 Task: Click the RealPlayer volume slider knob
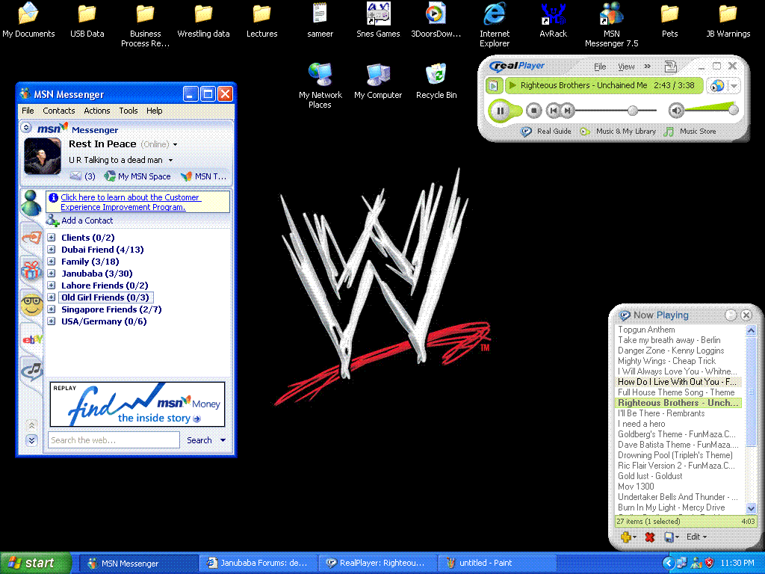click(734, 111)
